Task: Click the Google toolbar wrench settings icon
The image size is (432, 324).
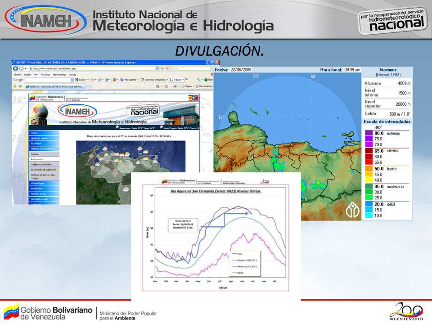Action: point(198,80)
